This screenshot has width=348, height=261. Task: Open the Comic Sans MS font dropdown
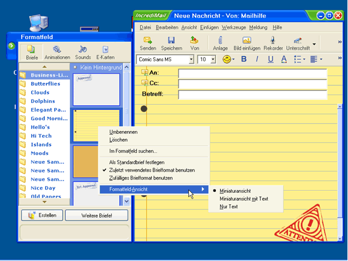[191, 60]
